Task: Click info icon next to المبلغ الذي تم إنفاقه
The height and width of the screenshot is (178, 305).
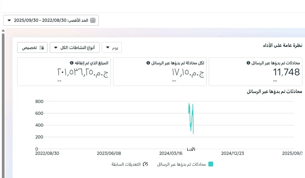Action: (x=72, y=63)
